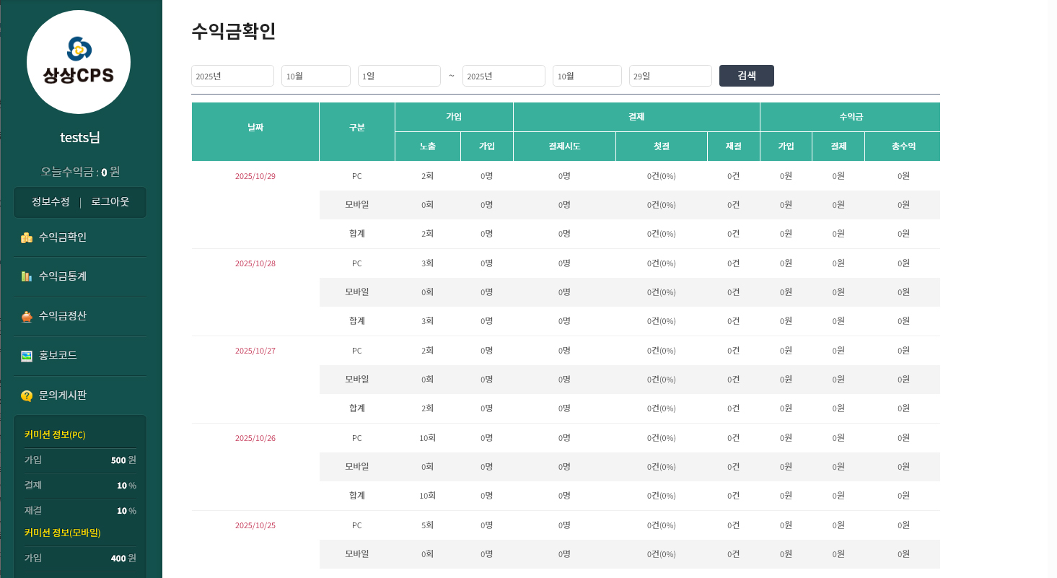
Task: Click the 정보수정 link
Action: (x=51, y=202)
